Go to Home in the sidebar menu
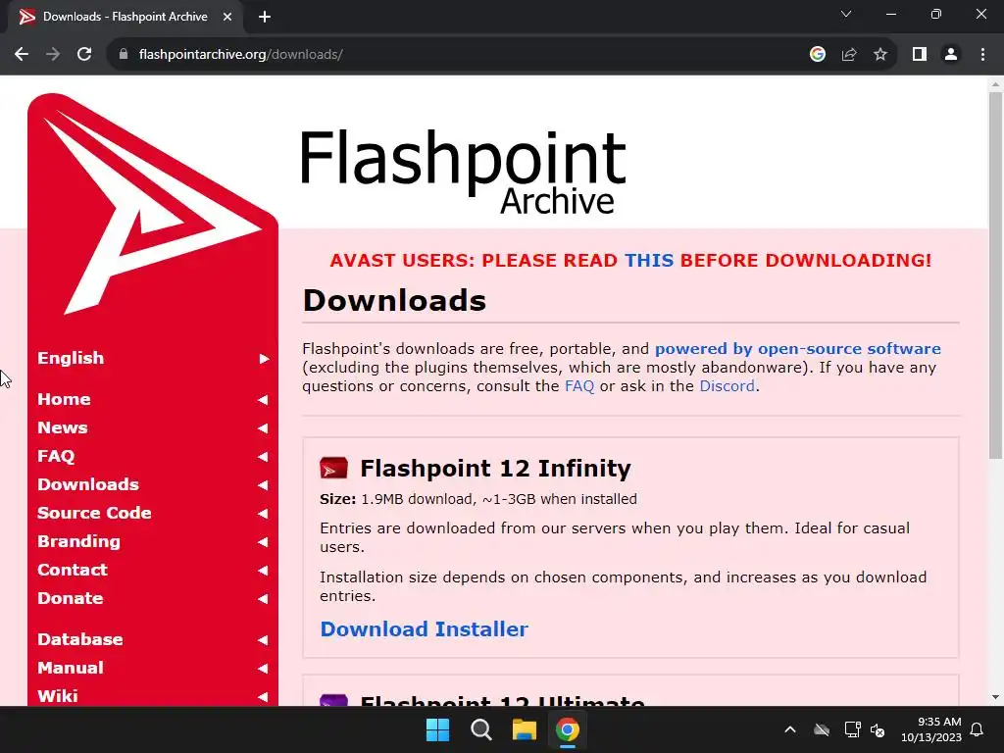 coord(153,399)
